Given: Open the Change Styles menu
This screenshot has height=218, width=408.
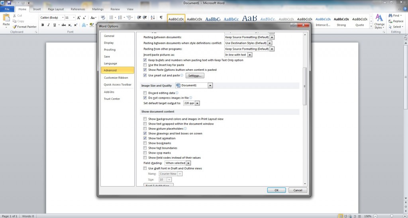Looking at the screenshot, I should [x=379, y=21].
